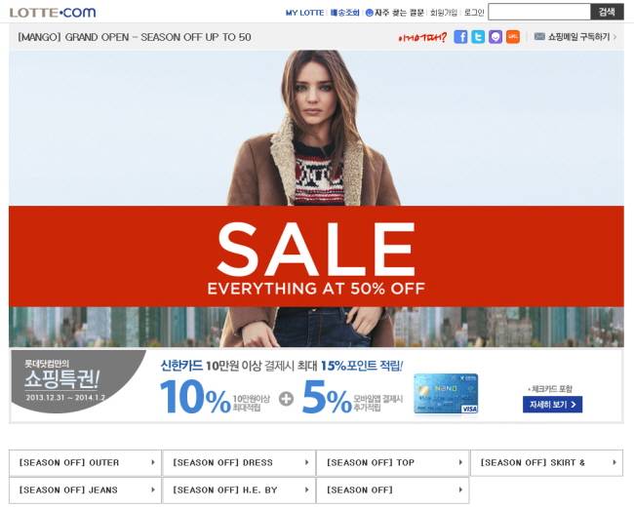Expand the [SEASON OFF] DRESS category arrow
Screen dimensions: 634x509
click(306, 462)
